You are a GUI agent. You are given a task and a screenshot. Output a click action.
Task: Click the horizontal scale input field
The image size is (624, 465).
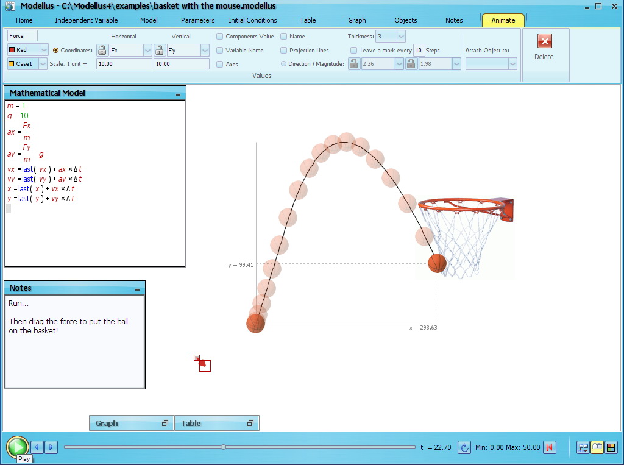124,63
